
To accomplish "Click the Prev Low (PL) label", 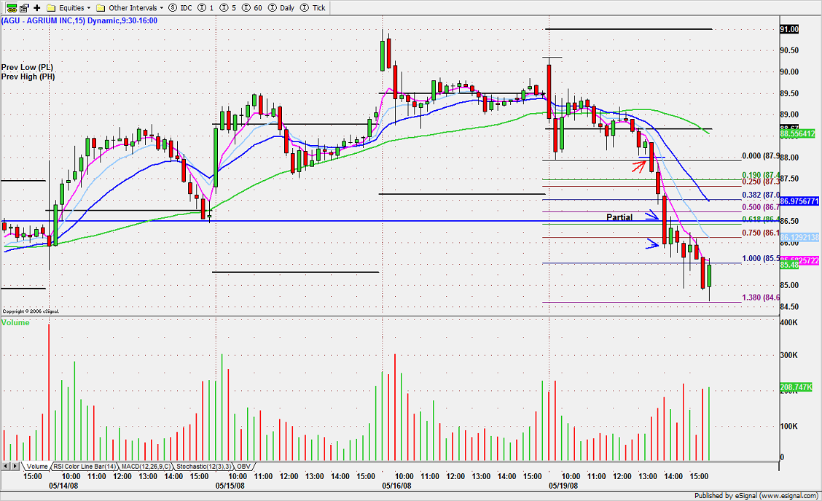I will pyautogui.click(x=27, y=67).
